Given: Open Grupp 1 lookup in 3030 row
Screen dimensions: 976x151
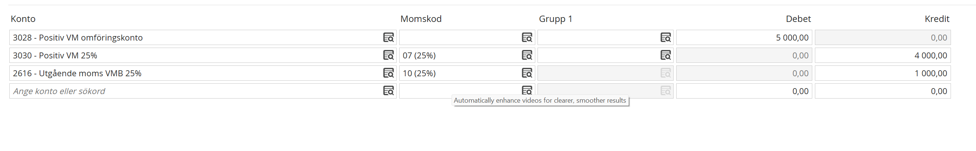Looking at the screenshot, I should 666,55.
